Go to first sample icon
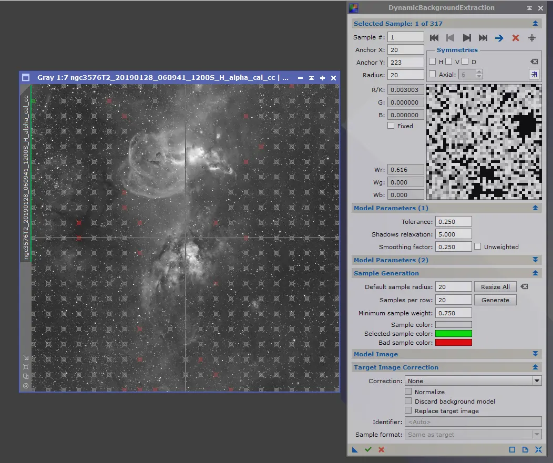Viewport: 553px width, 463px height. 434,38
